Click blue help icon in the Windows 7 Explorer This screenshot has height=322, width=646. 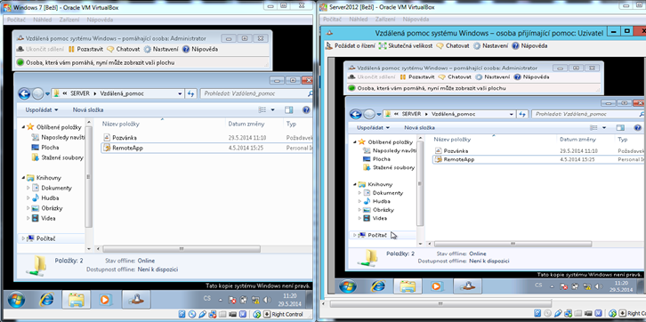pos(306,110)
